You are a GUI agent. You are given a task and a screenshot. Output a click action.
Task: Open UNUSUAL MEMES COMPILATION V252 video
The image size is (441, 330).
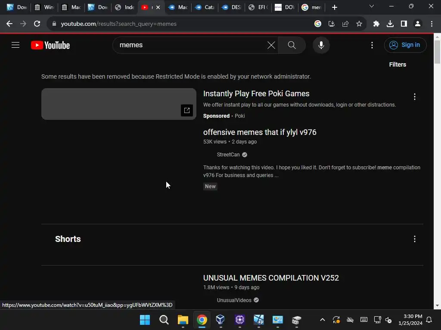point(271,278)
